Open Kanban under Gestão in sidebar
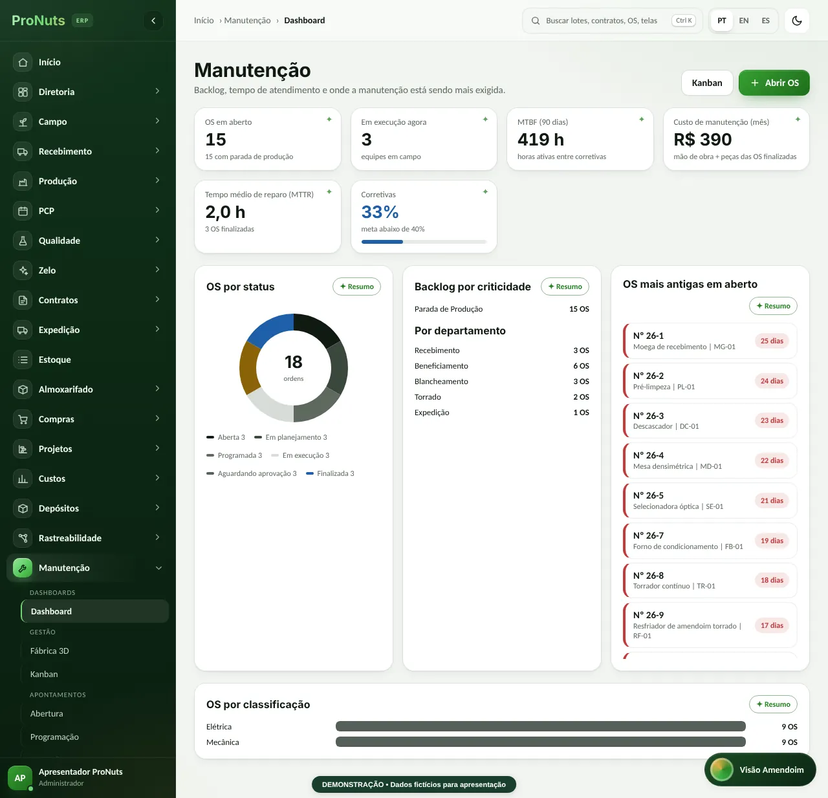828x798 pixels. point(95,674)
